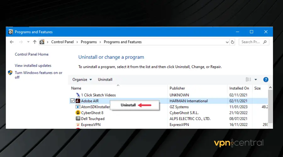Click the Uninstall toolbar button
283x157 pixels.
(x=105, y=79)
